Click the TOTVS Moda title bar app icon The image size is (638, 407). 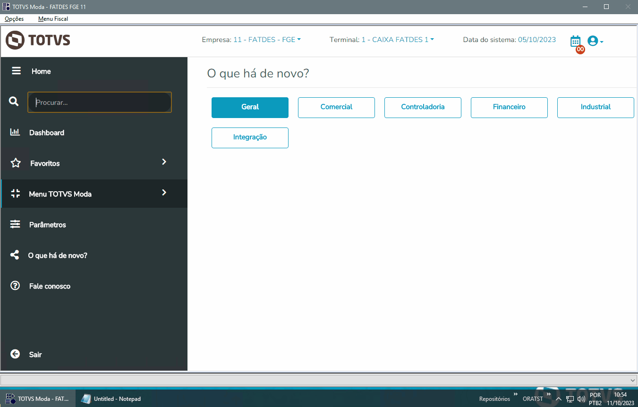pos(6,7)
